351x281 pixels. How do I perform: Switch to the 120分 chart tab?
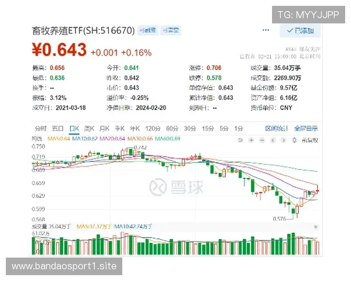point(153,129)
